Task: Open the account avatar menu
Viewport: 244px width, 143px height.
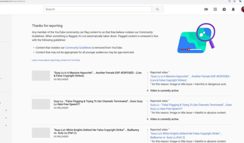Action: (x=243, y=9)
